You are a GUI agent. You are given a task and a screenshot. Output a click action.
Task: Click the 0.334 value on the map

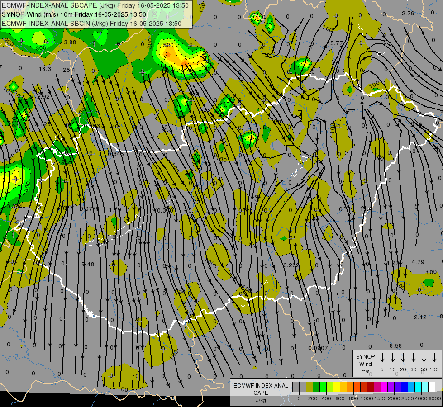(x=14, y=207)
